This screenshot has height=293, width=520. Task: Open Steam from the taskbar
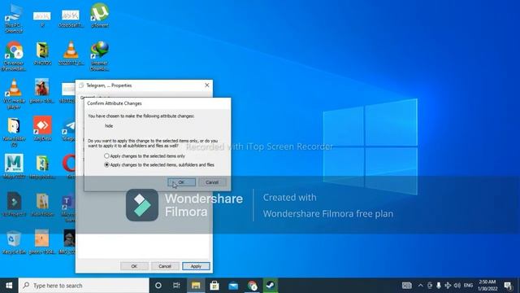click(271, 286)
